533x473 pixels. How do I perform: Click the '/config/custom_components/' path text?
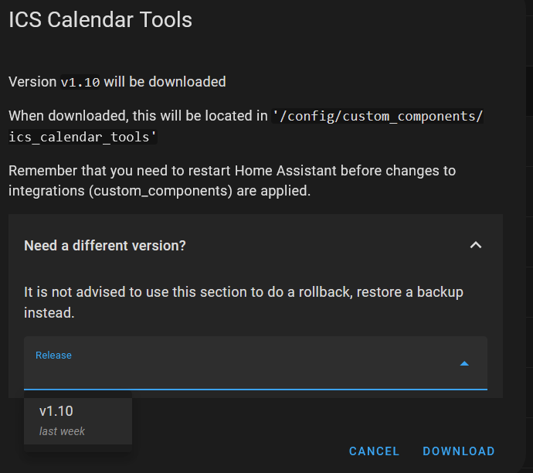[x=379, y=116]
